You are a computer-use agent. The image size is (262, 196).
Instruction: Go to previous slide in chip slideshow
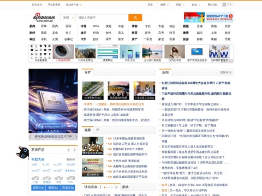pos(30,137)
